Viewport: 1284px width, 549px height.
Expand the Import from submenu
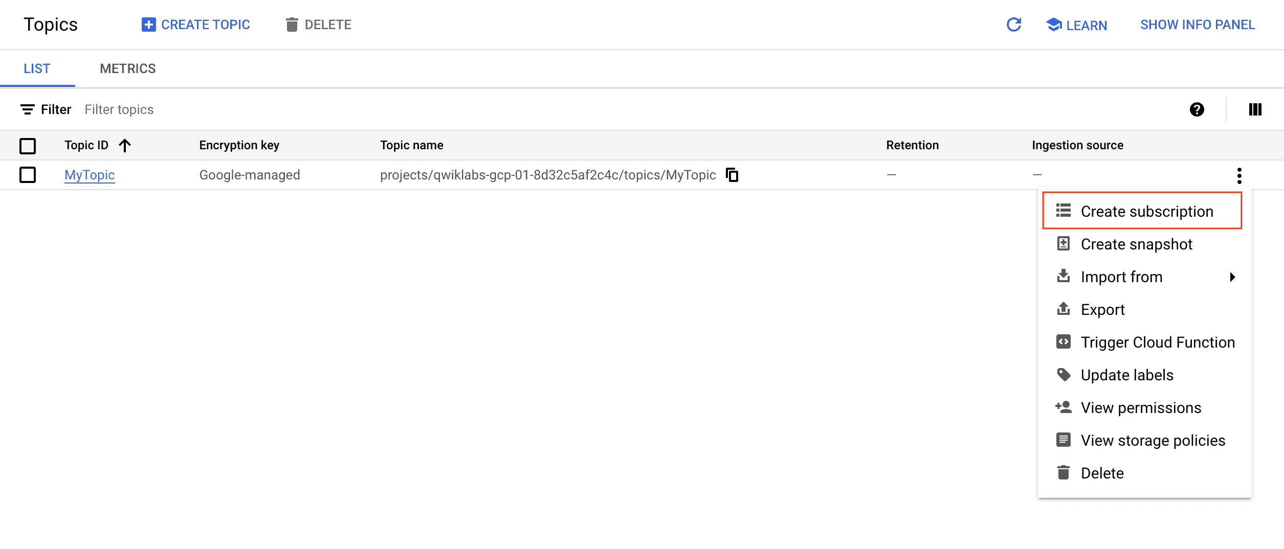pyautogui.click(x=1232, y=277)
